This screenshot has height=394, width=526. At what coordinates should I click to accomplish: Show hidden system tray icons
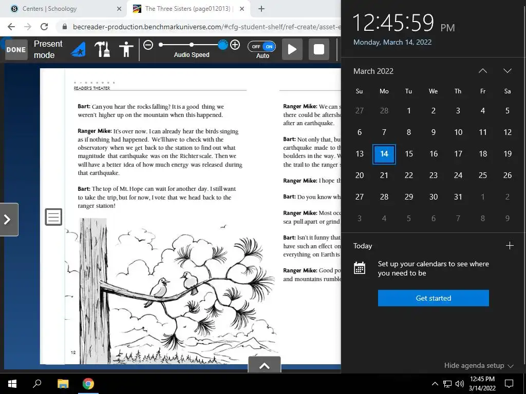(x=435, y=384)
